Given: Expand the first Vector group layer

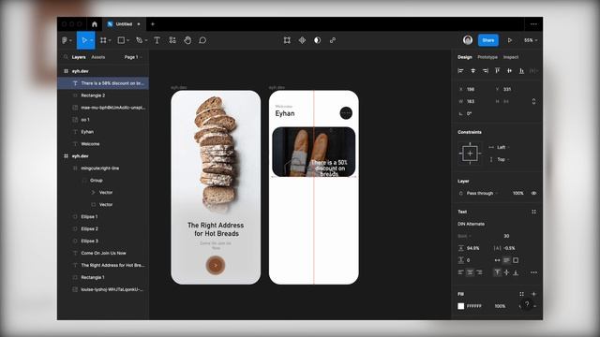Looking at the screenshot, I should point(93,193).
